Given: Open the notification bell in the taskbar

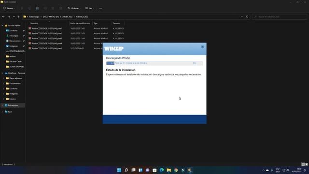Looking at the screenshot, I should pyautogui.click(x=305, y=170).
